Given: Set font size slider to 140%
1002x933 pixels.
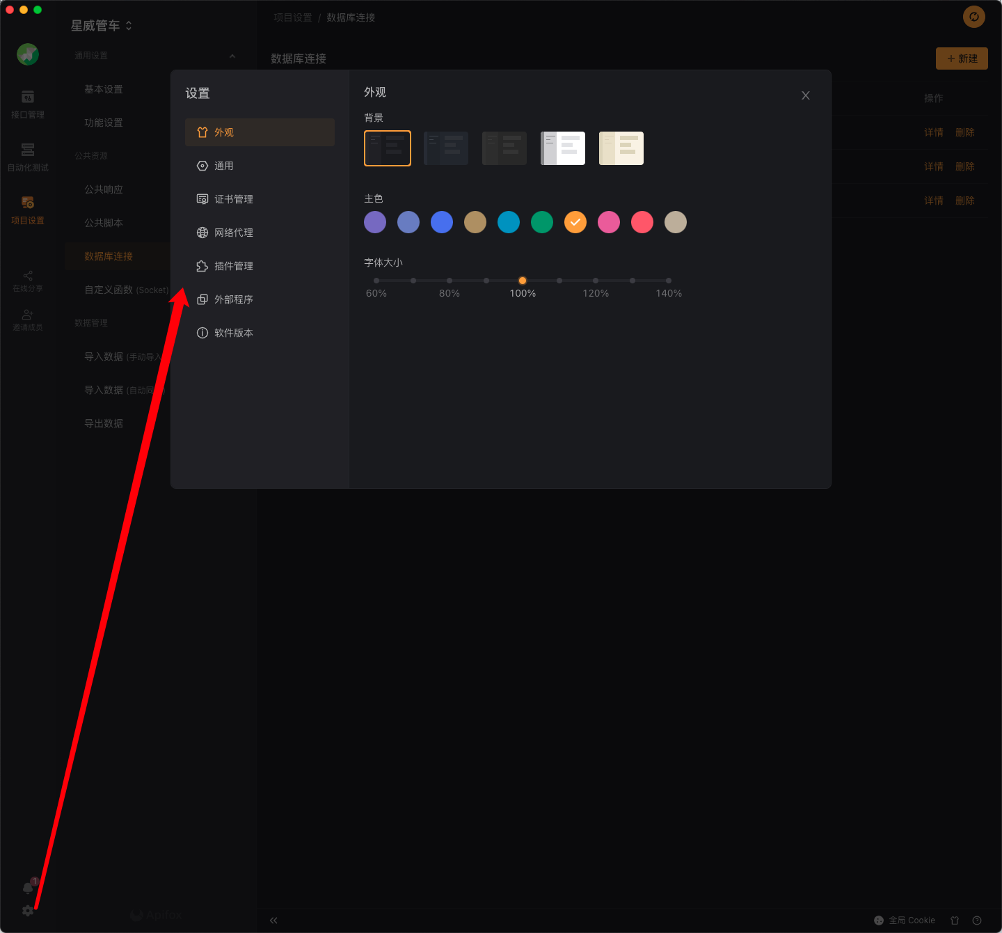Looking at the screenshot, I should click(x=669, y=281).
